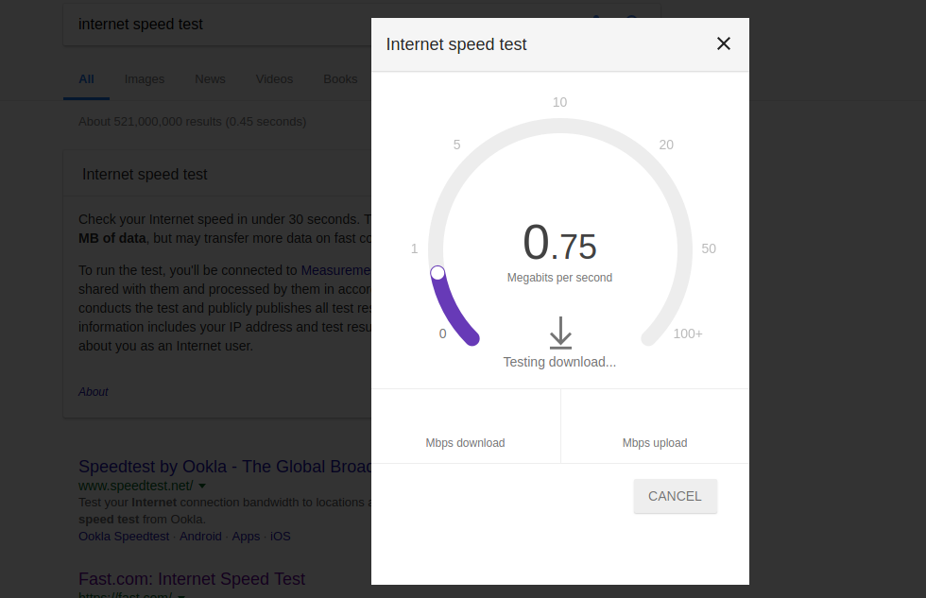Follow the Measurement Lab link
Image resolution: width=926 pixels, height=598 pixels.
(336, 270)
